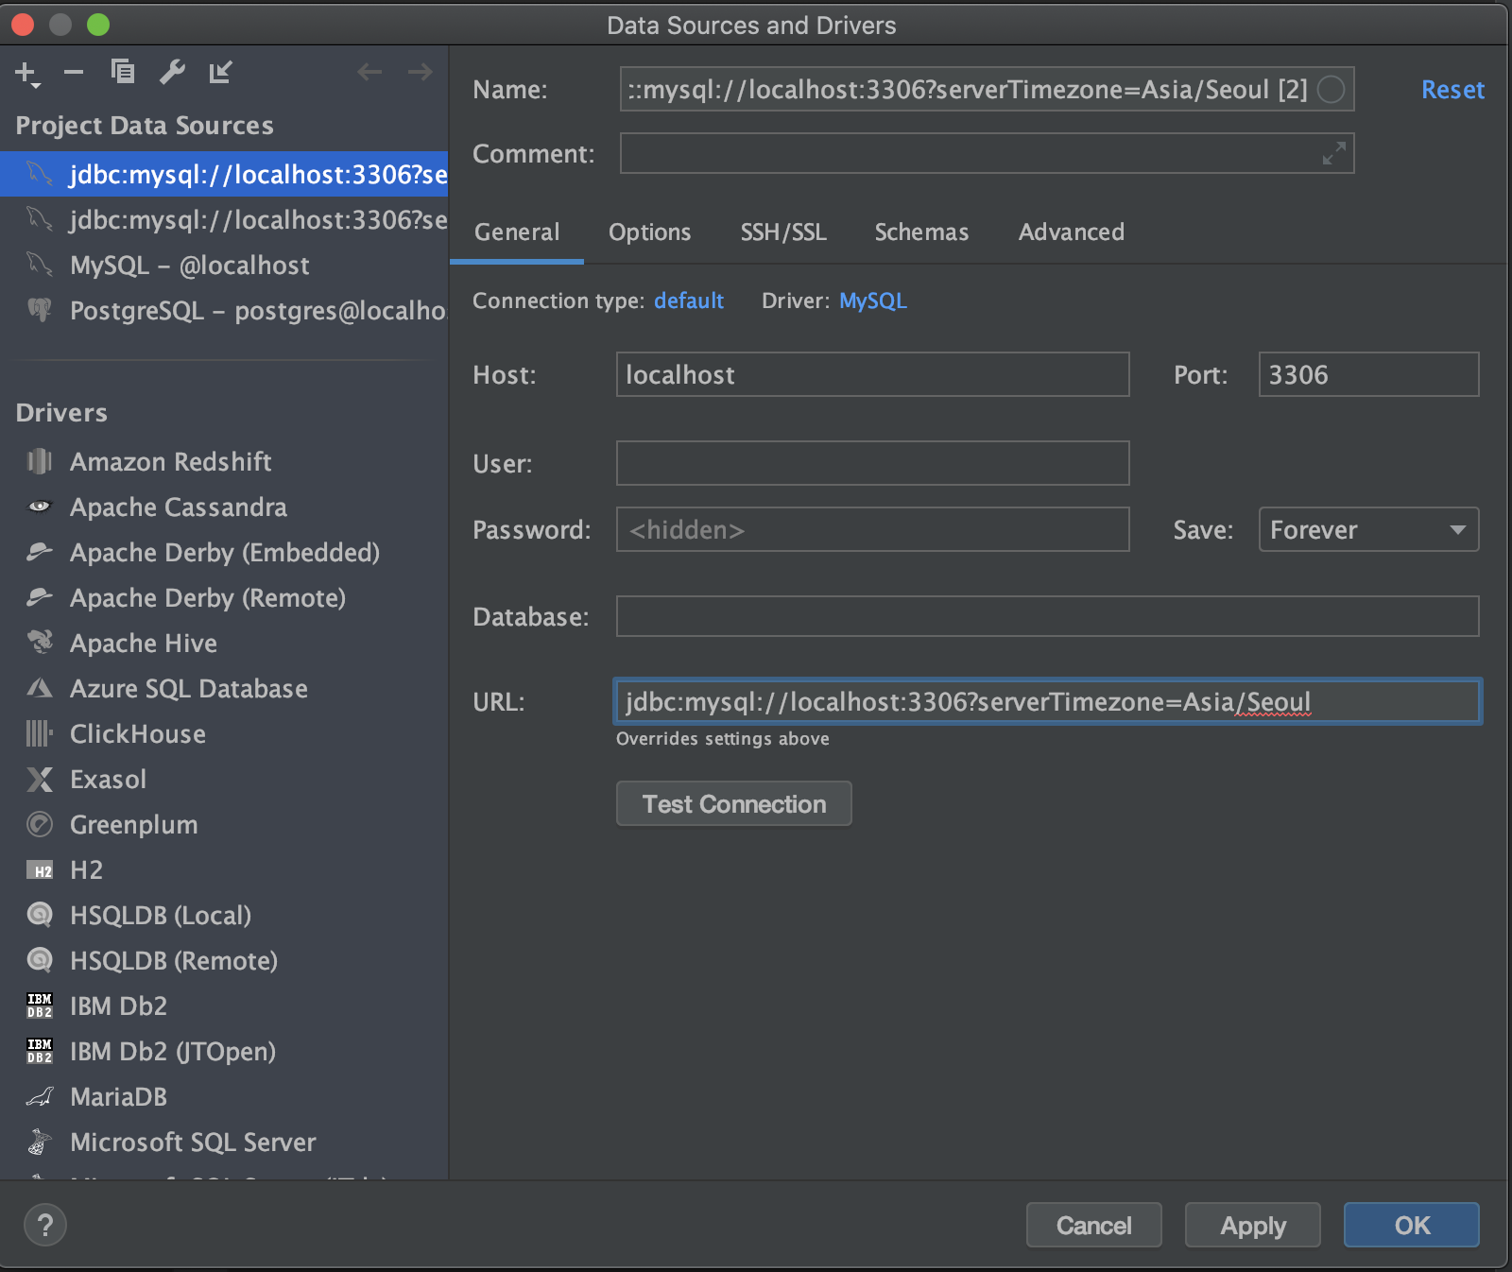Select the Apache Derby (Embedded) driver
Image resolution: width=1512 pixels, height=1272 pixels.
tap(224, 552)
